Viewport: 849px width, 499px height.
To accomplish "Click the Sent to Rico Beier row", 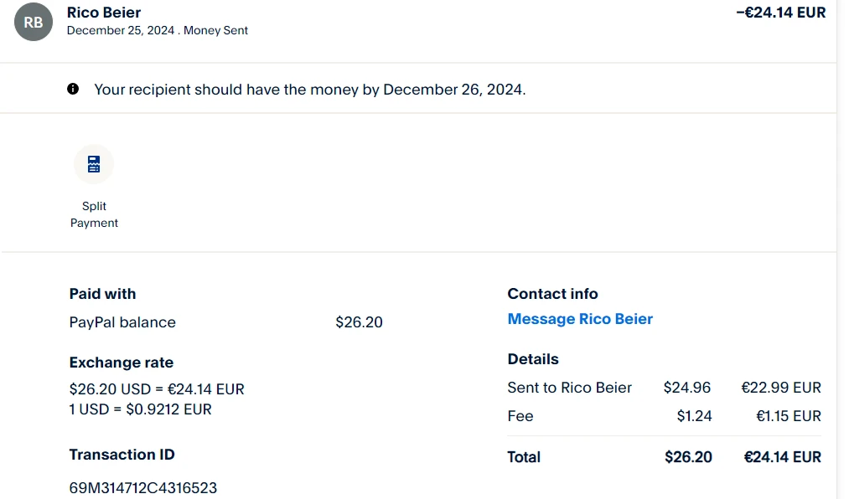I will (570, 388).
